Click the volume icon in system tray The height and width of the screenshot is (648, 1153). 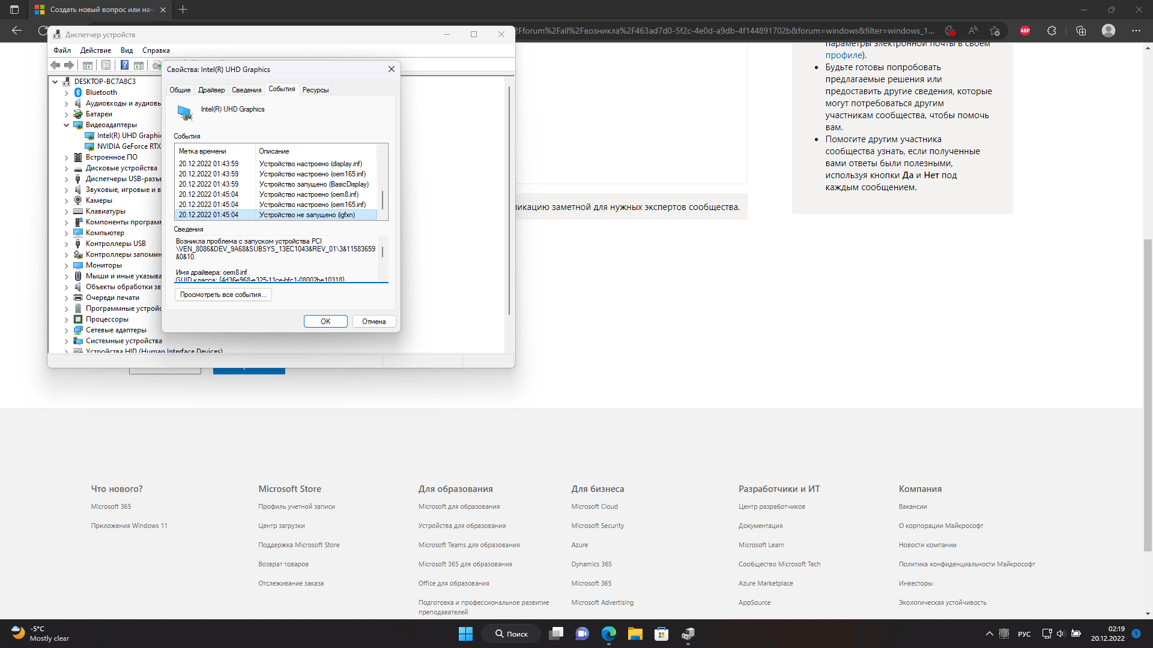tap(1061, 634)
